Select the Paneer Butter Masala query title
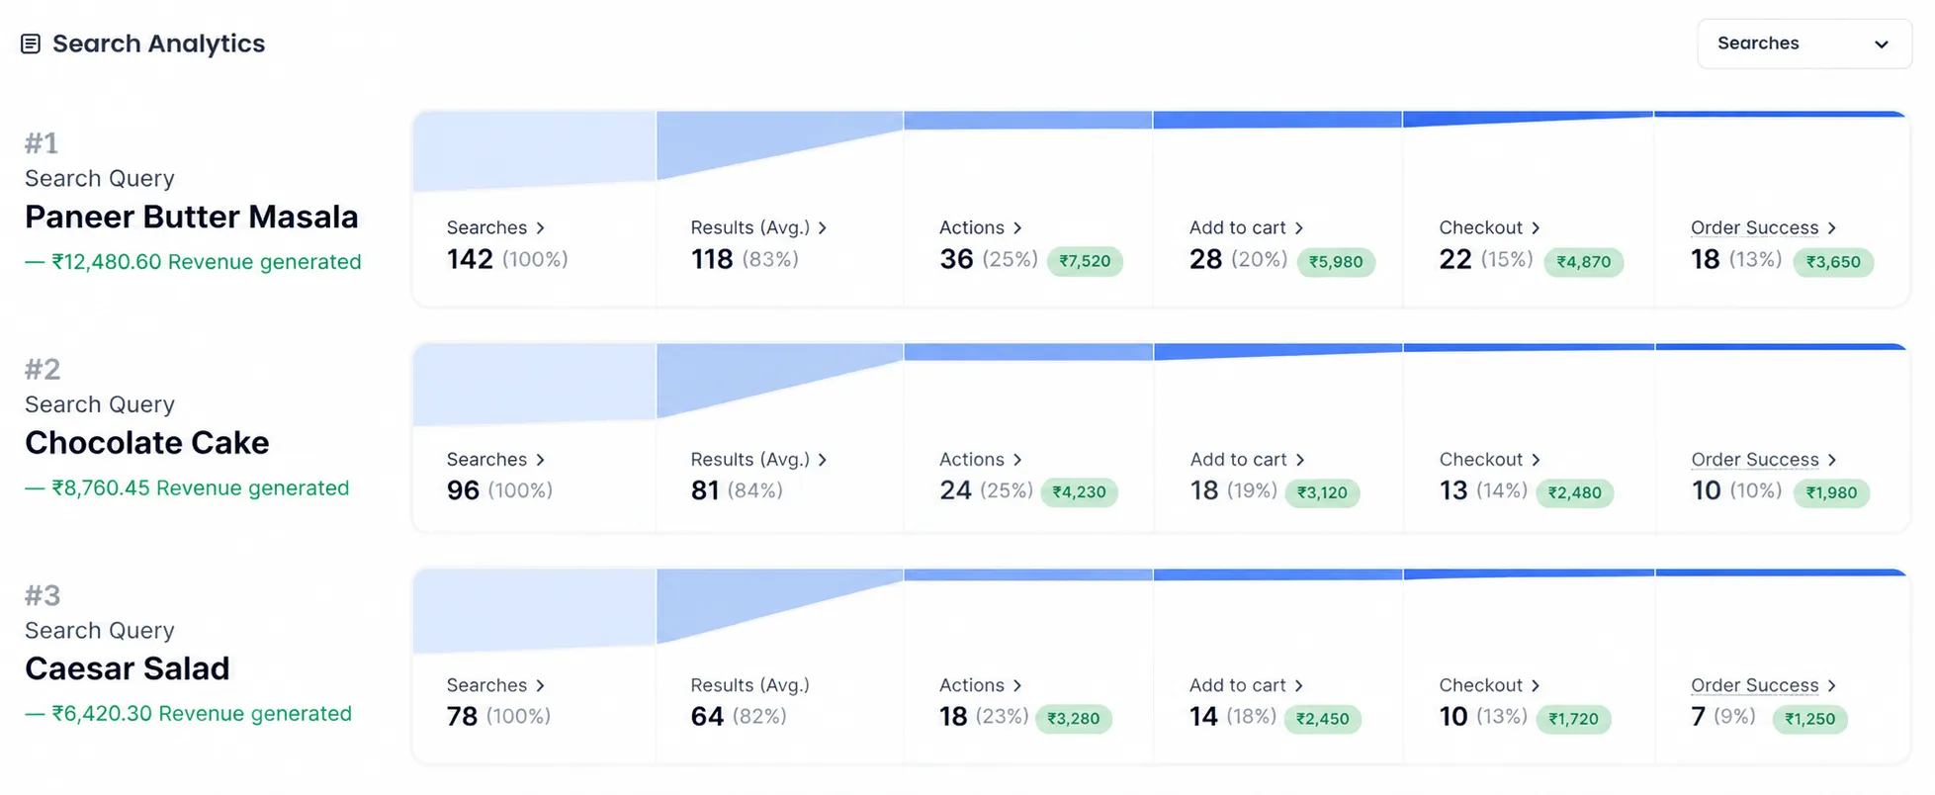The width and height of the screenshot is (1935, 795). (192, 217)
